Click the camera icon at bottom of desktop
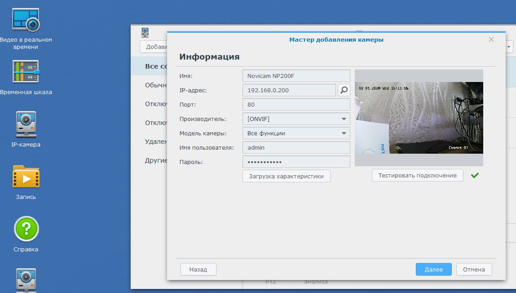The height and width of the screenshot is (293, 516). [26, 280]
